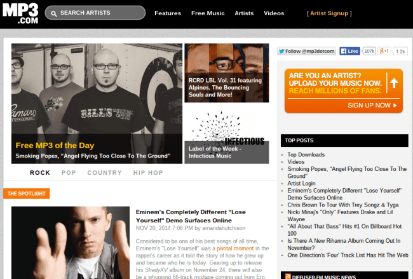Open the Features menu item
This screenshot has width=413, height=279.
[x=168, y=13]
